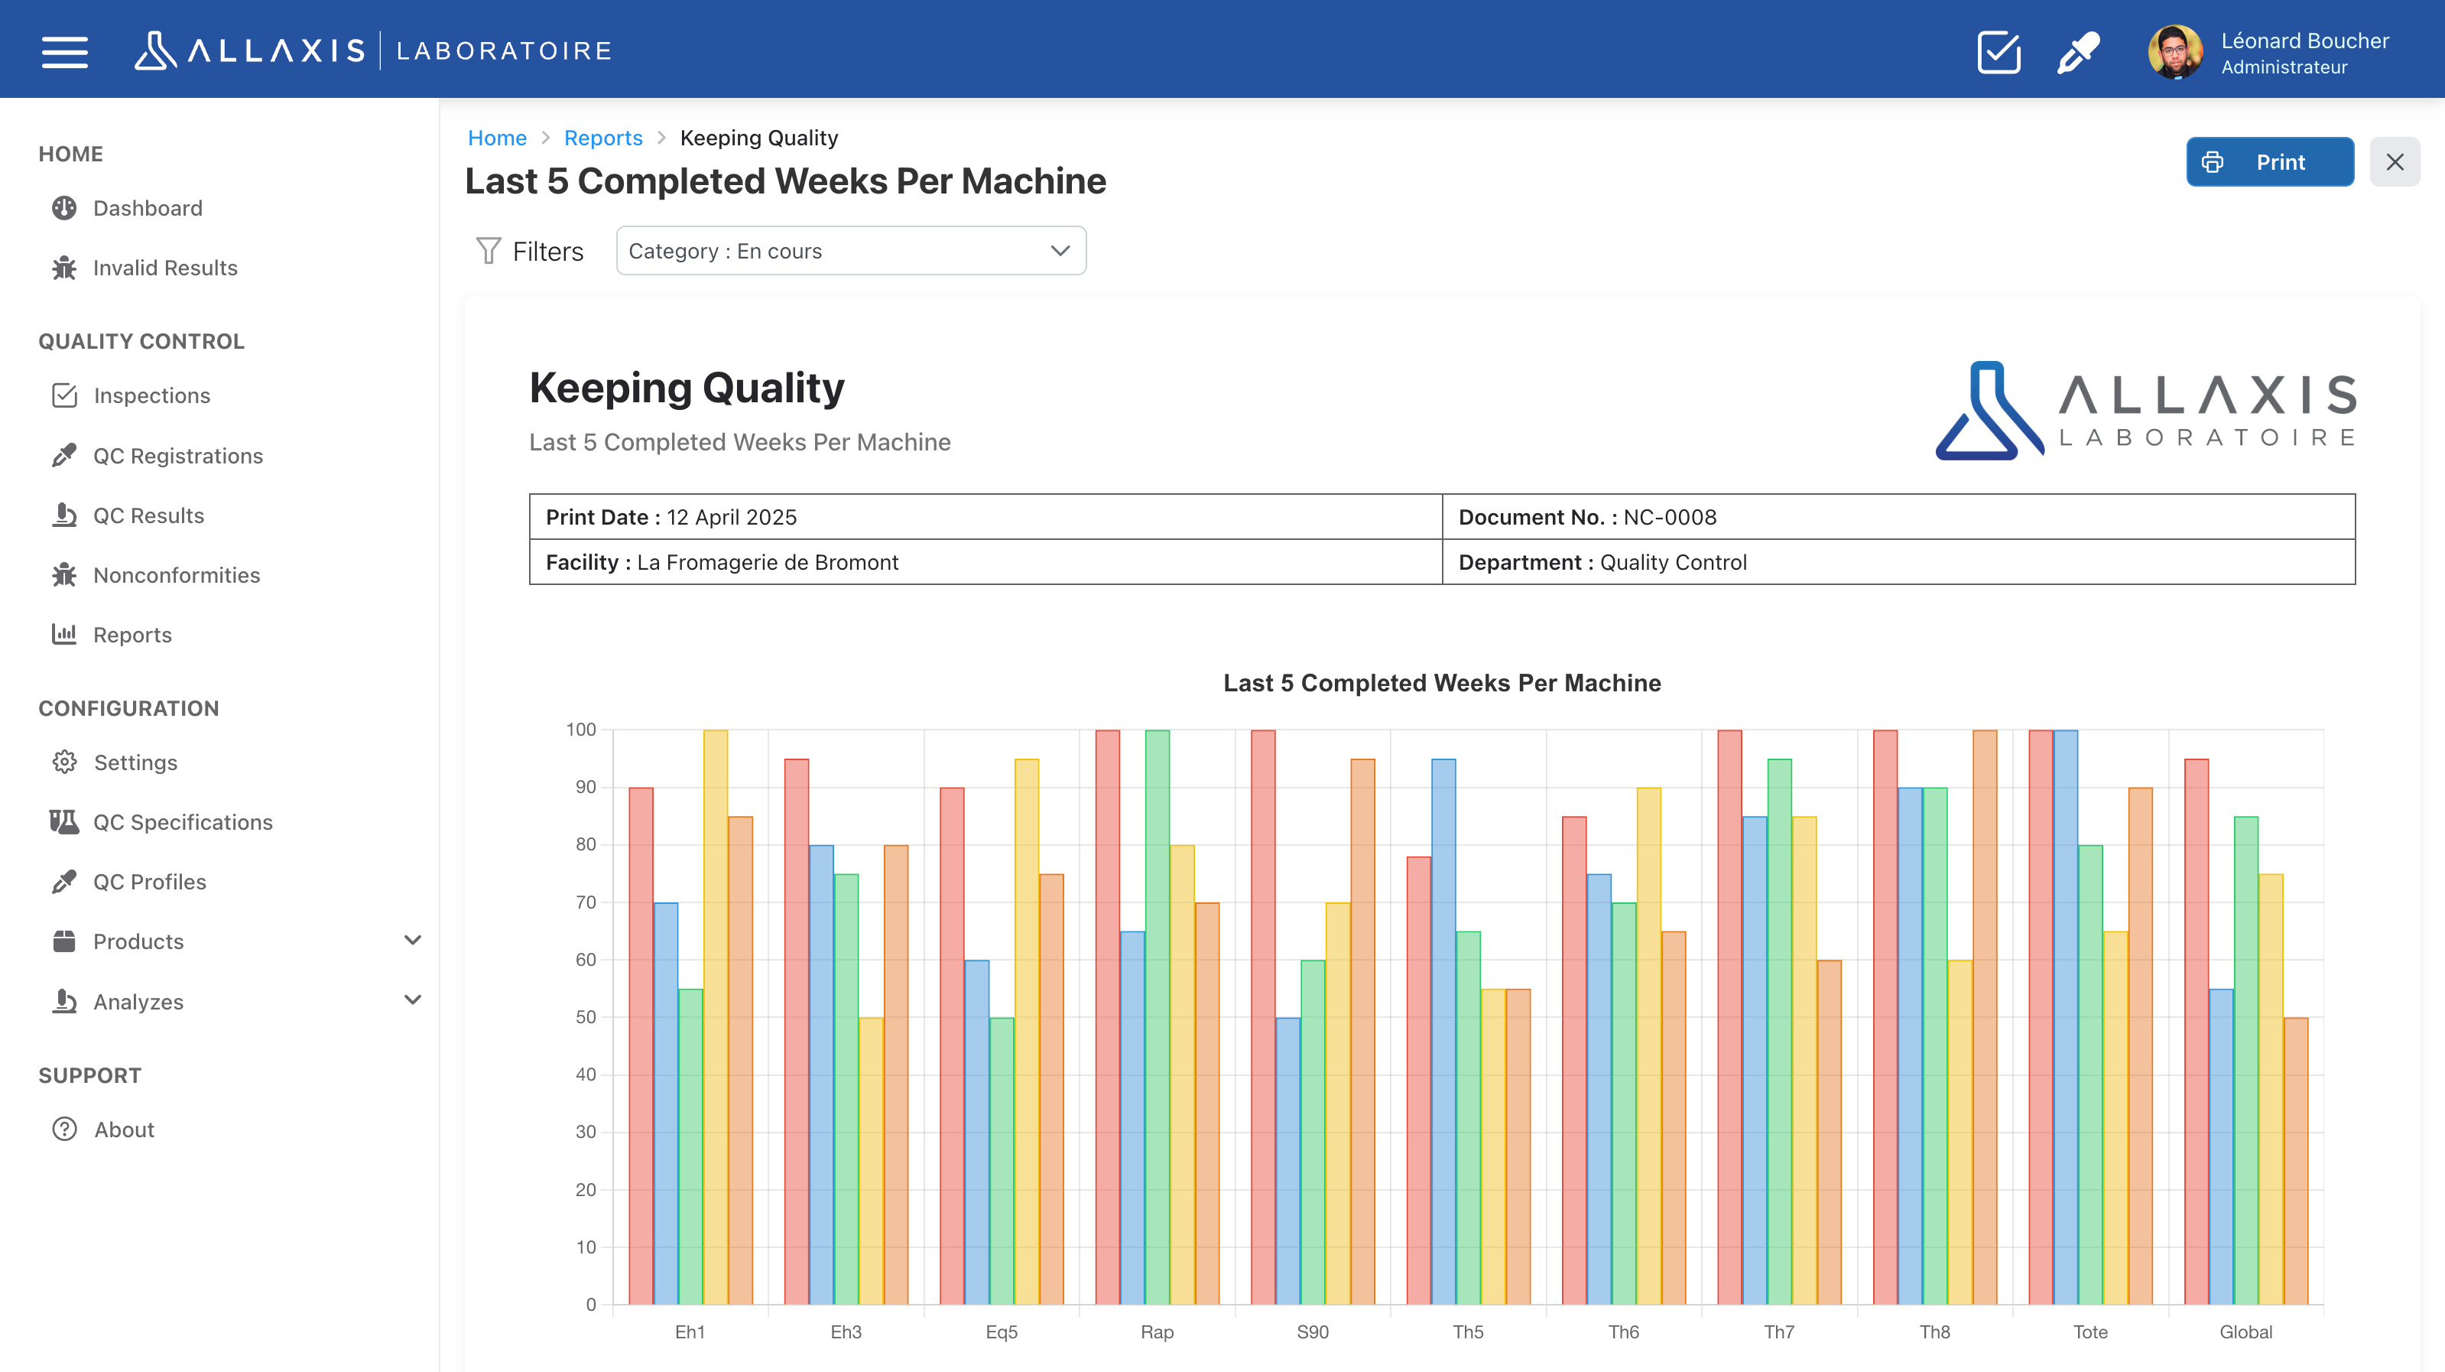Click the Invalid Results bug icon

[63, 268]
